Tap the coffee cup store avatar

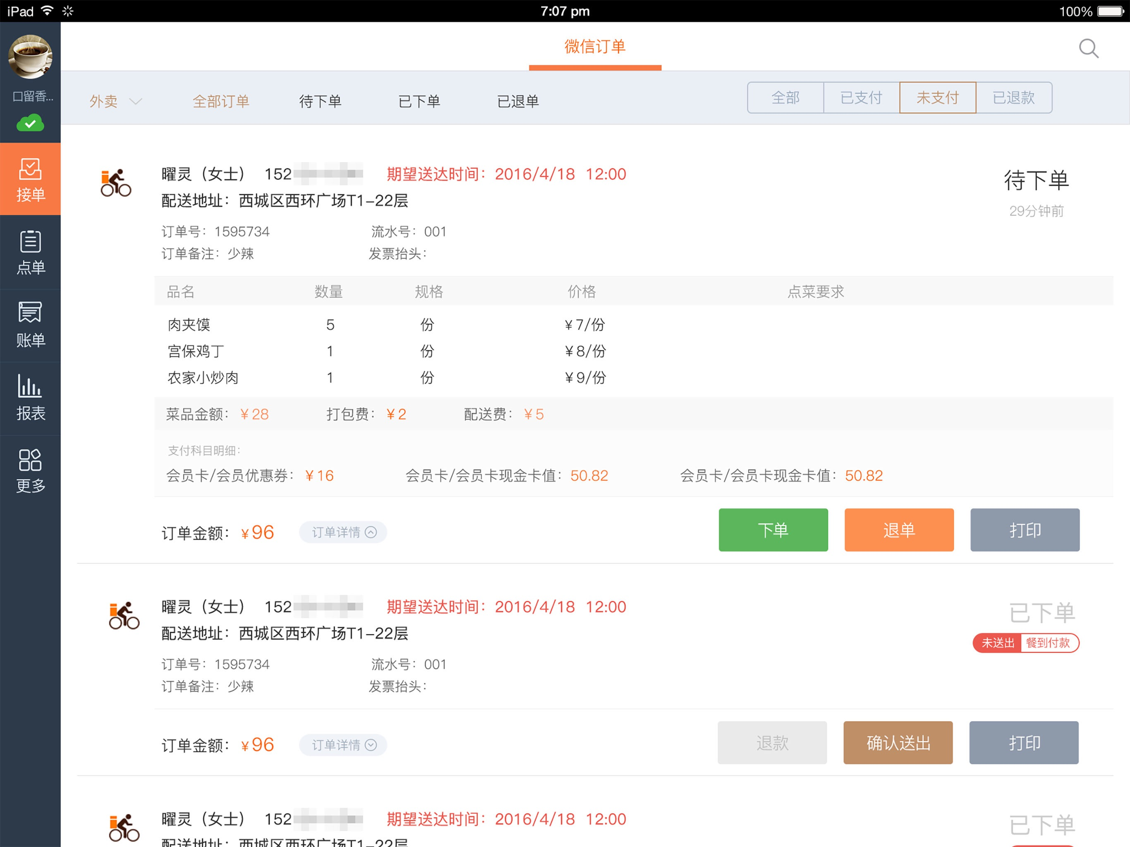(30, 56)
